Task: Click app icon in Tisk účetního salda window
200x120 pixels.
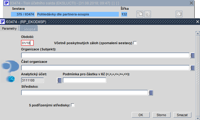Action: coord(6,3)
